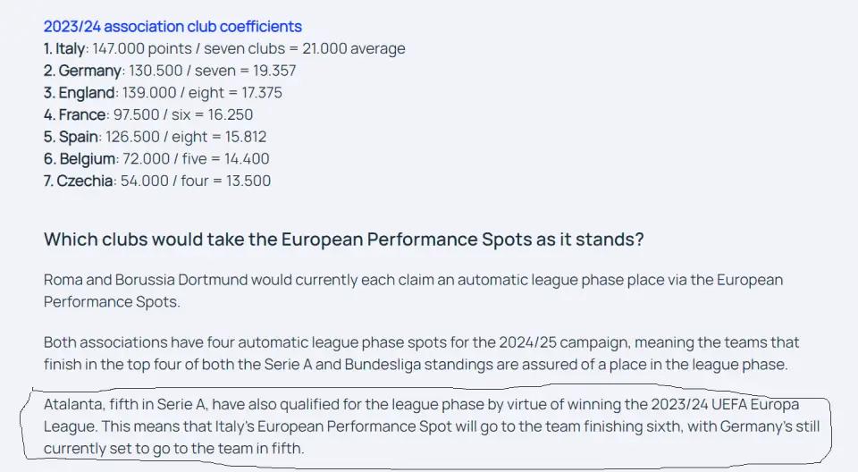The image size is (858, 472).
Task: Select the France list entry
Action: click(x=148, y=114)
